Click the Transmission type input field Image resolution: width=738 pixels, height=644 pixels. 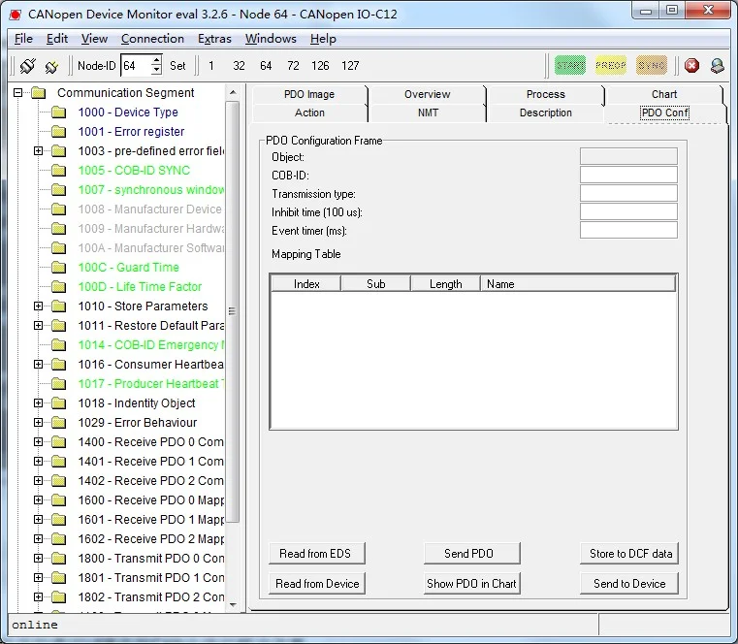click(628, 193)
